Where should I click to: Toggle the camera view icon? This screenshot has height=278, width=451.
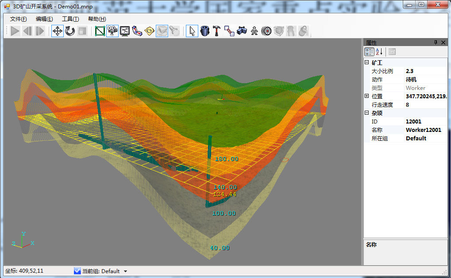(112, 31)
